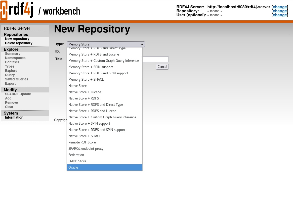Open Repositories in the sidebar
Screen dimensions: 293x204
coord(16,34)
